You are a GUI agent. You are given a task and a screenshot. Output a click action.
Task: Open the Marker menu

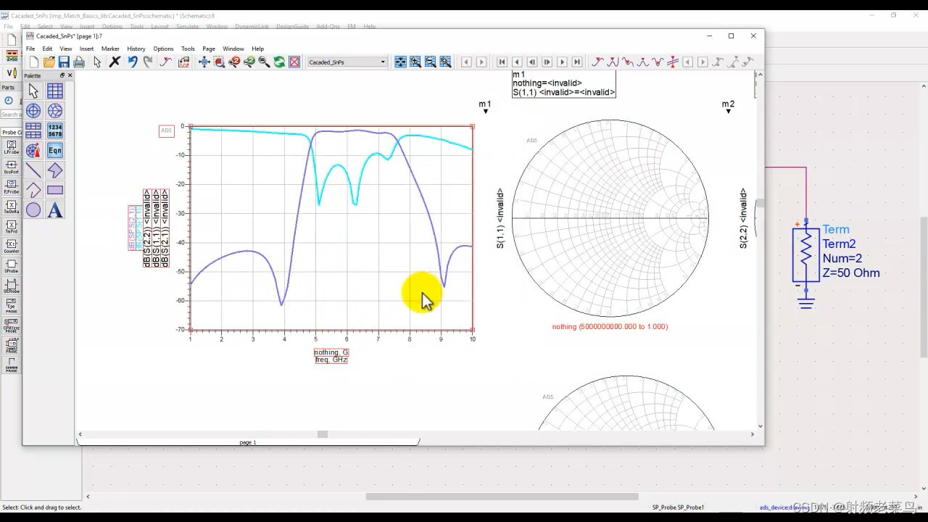tap(110, 49)
